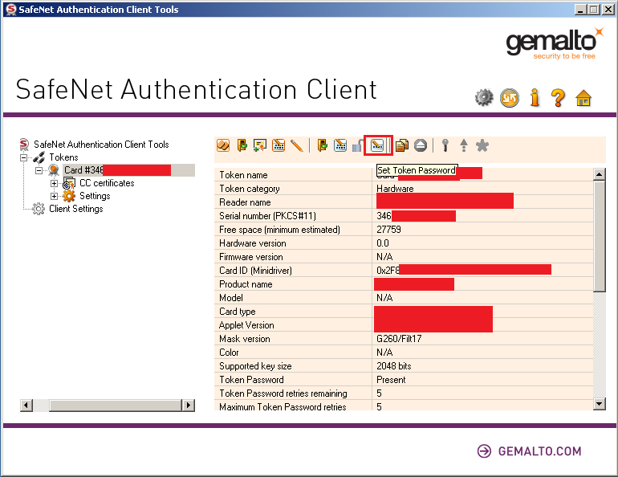
Task: Click the token details scrollbar down arrow
Action: coord(599,404)
